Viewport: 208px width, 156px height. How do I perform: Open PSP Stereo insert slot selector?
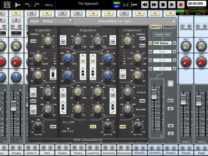(162, 43)
